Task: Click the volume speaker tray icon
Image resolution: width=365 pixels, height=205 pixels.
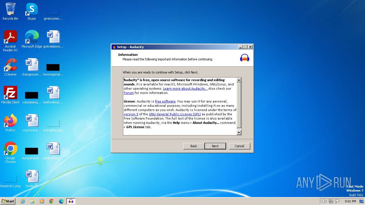Action: (x=324, y=201)
